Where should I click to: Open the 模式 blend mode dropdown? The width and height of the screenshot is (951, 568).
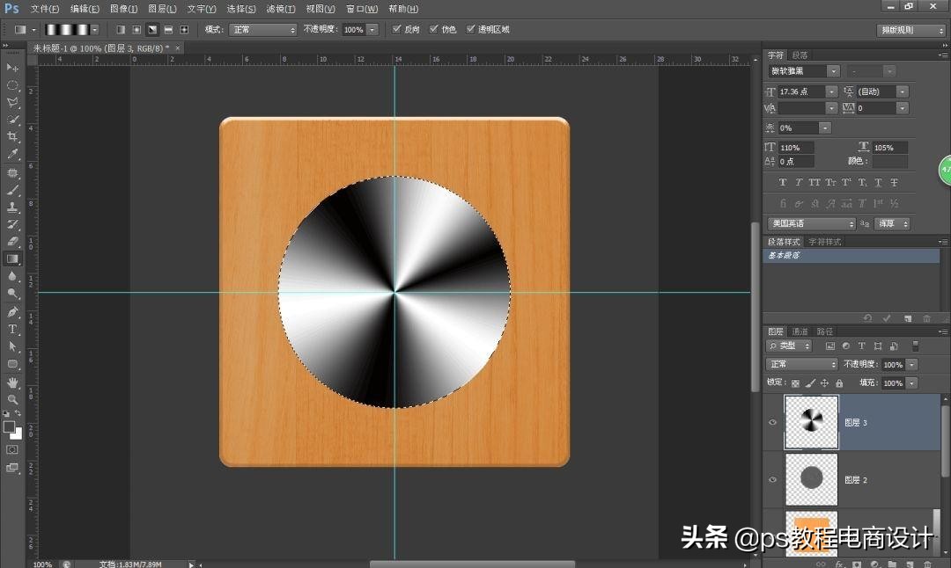click(262, 29)
